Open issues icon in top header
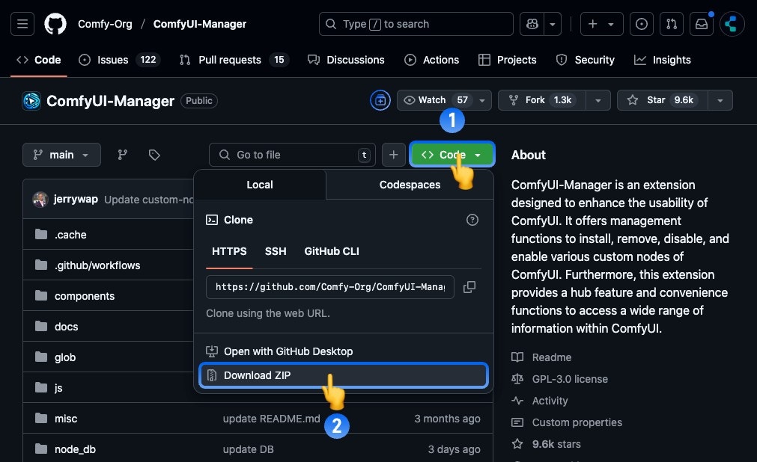 pyautogui.click(x=642, y=24)
